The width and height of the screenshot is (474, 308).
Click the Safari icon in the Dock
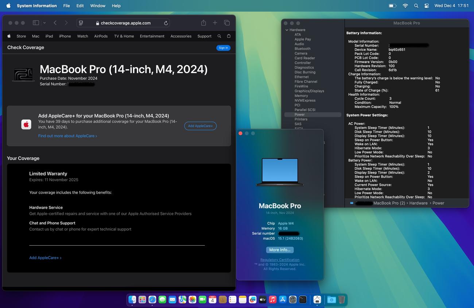[x=152, y=300]
